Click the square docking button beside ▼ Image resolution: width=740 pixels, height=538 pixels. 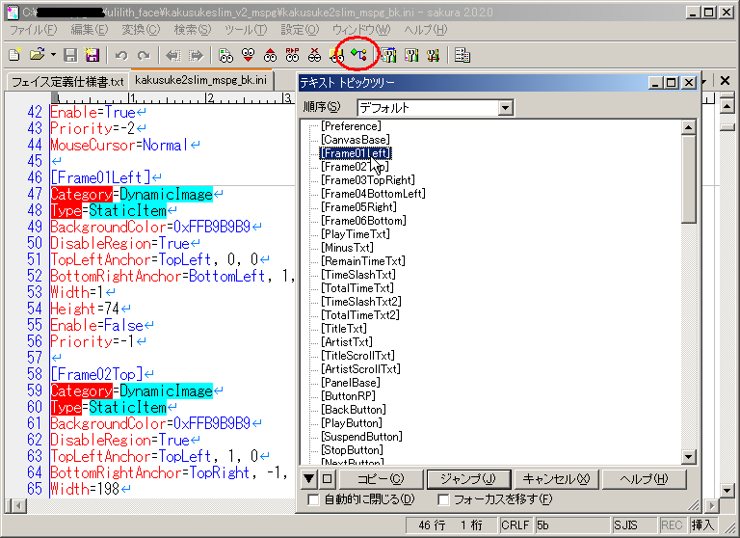click(327, 479)
